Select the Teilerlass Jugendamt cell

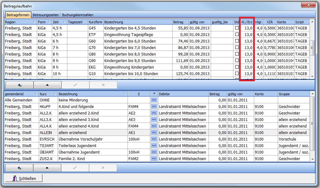coord(93,146)
